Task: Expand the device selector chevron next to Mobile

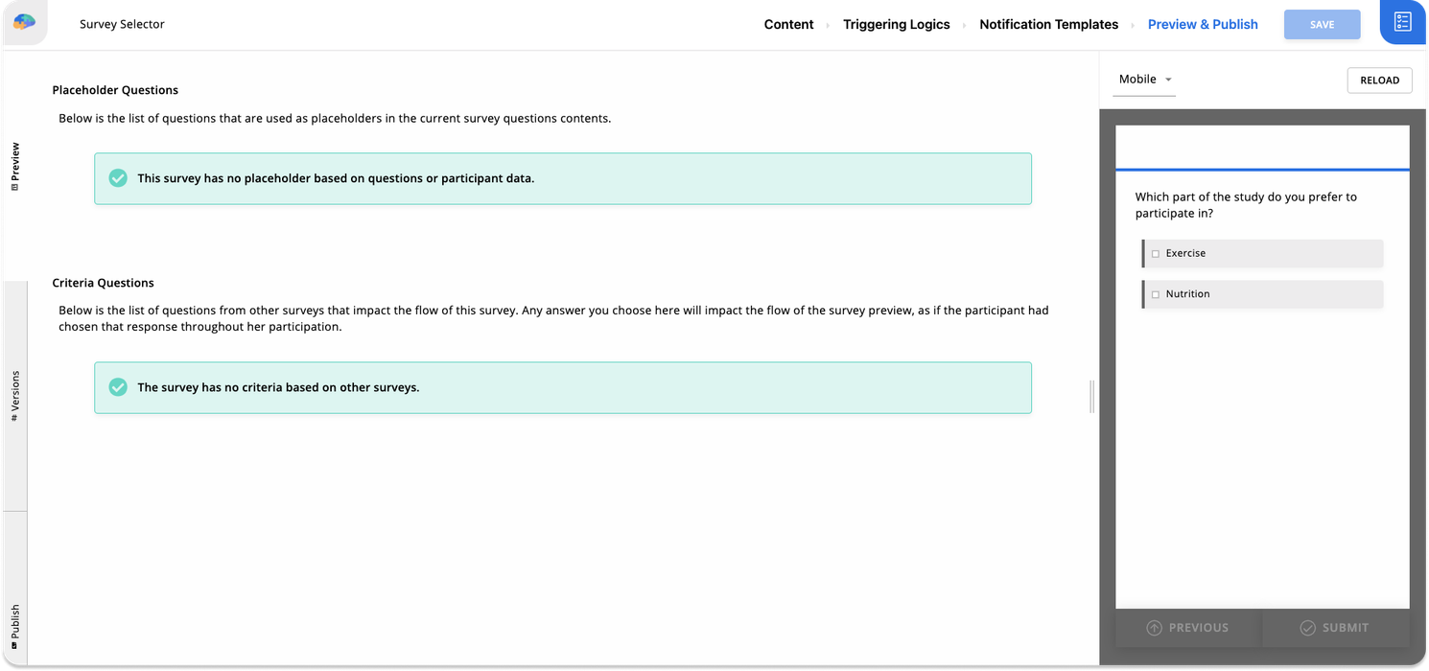Action: point(1166,81)
